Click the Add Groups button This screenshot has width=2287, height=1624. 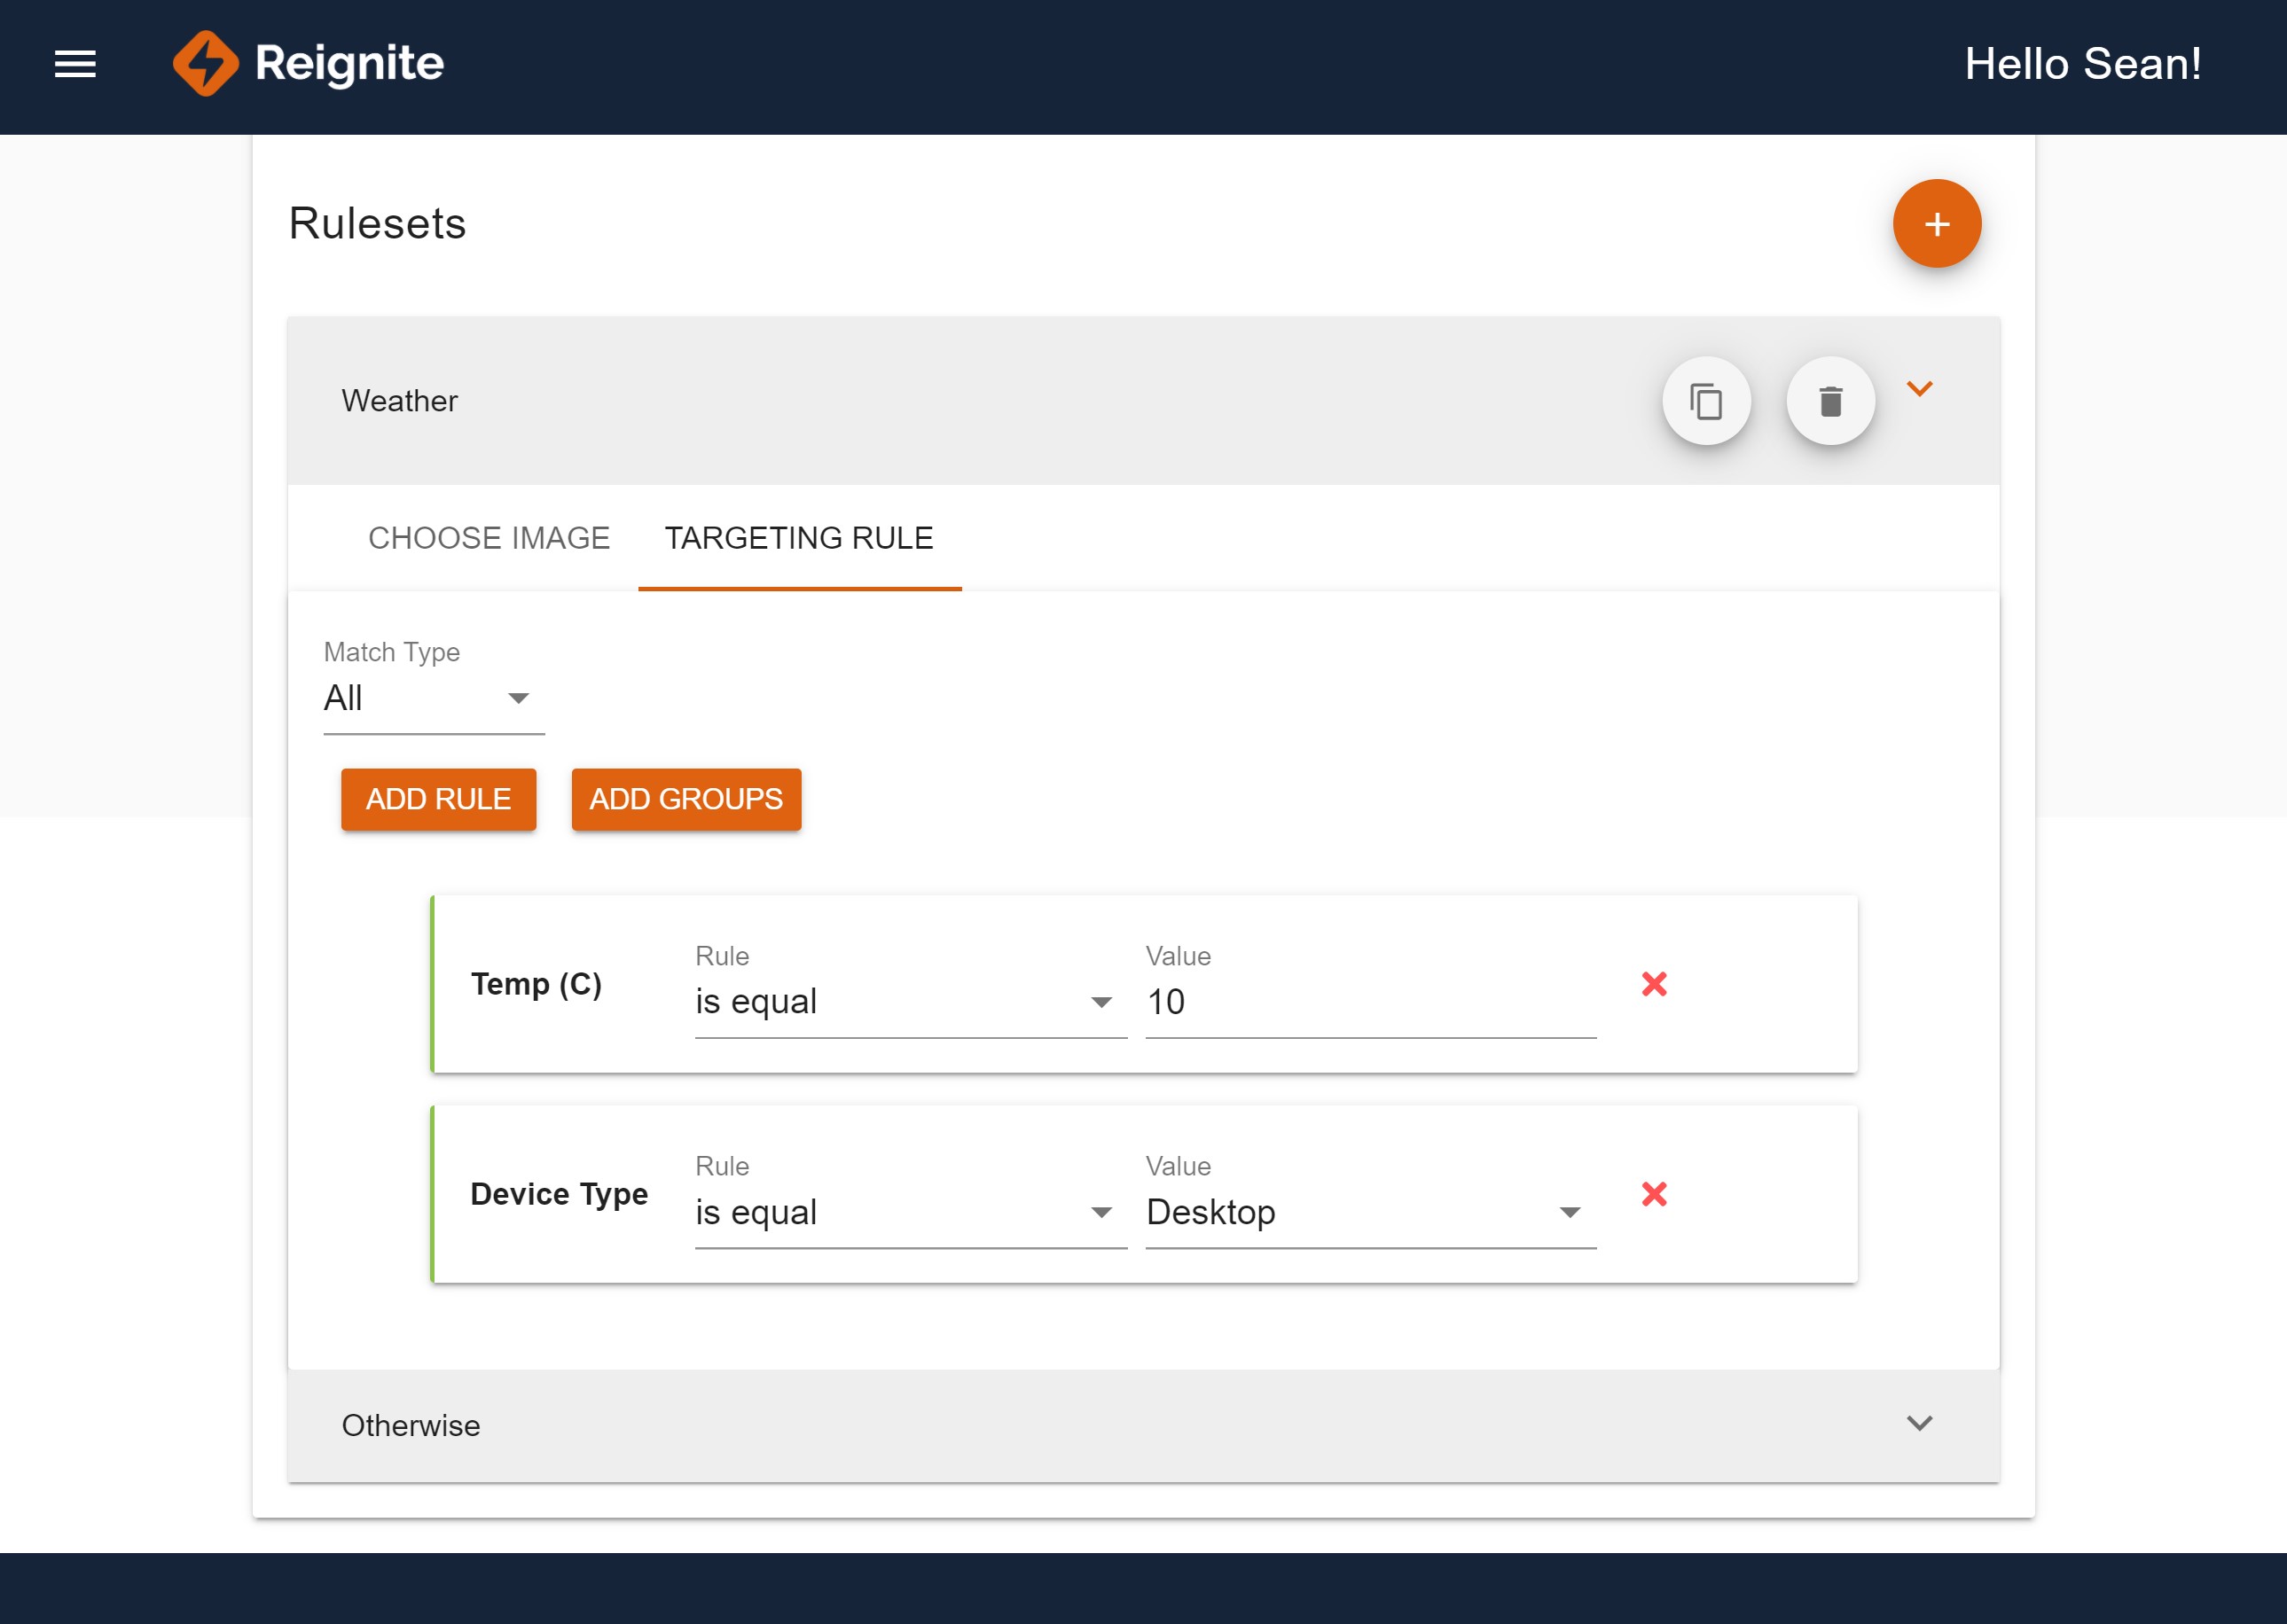click(x=685, y=799)
